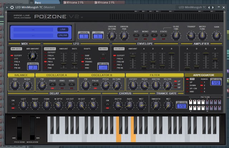Select arpeggiator UP mode

click(x=190, y=82)
